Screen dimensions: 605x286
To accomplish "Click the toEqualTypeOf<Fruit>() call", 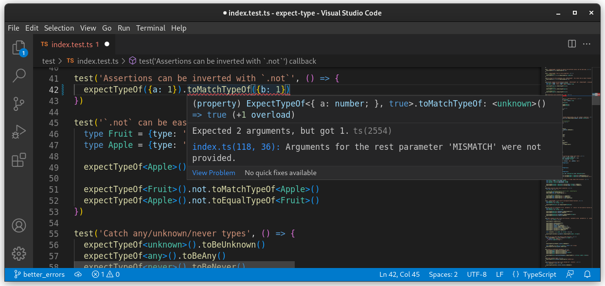I will tap(266, 200).
